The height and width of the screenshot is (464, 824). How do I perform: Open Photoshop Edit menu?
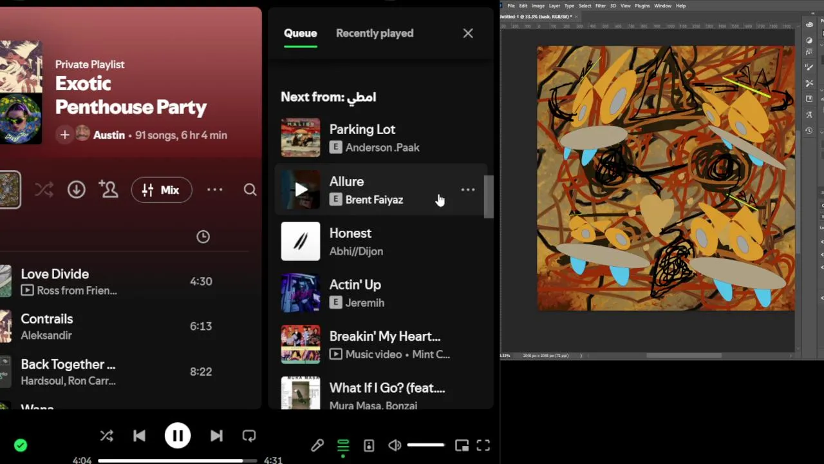[x=523, y=6]
